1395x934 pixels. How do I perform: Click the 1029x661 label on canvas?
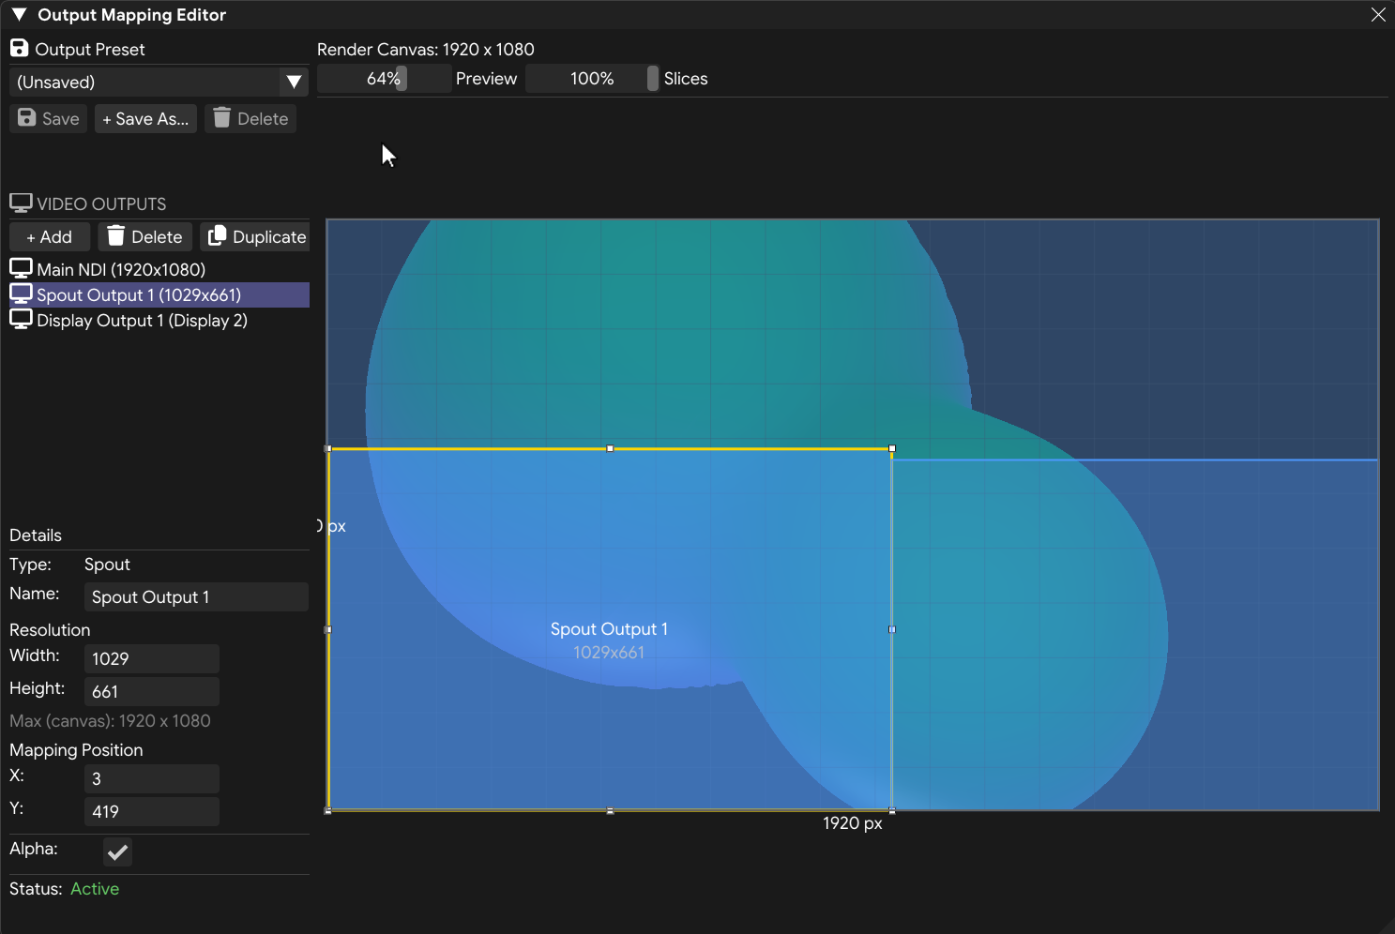[x=609, y=652]
